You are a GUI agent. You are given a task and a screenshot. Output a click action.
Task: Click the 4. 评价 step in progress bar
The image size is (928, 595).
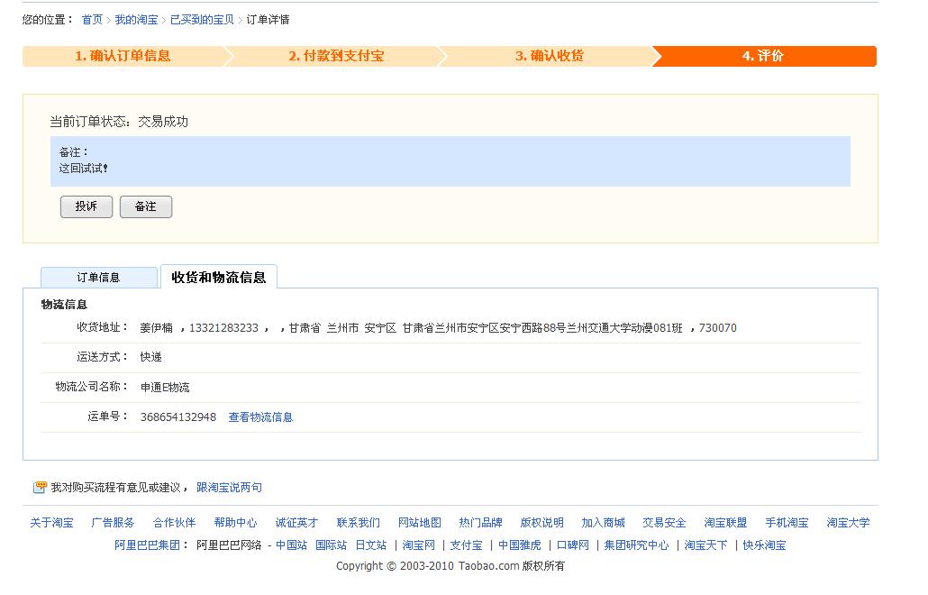pyautogui.click(x=762, y=56)
